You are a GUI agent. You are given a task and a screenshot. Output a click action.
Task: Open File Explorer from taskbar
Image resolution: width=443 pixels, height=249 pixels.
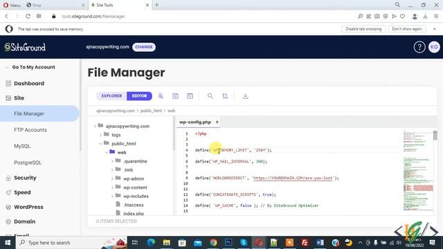[x=166, y=243]
